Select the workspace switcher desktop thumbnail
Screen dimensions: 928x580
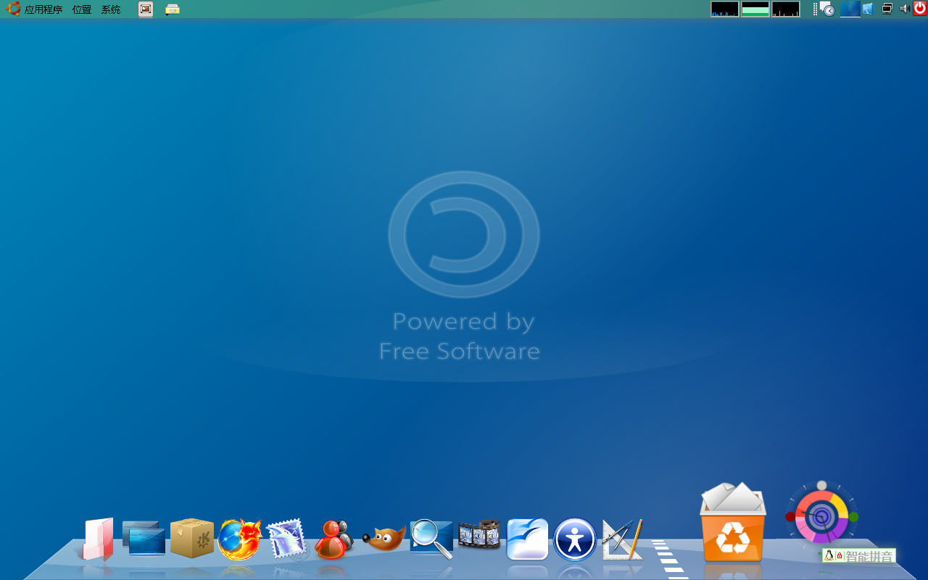[x=850, y=9]
